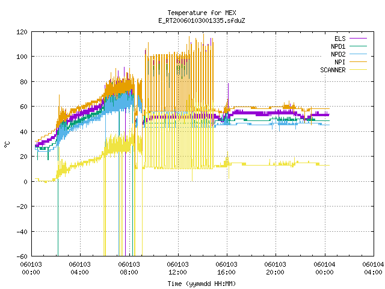Image resolution: width=385 pixels, height=289 pixels.
Task: Click the NPD2 legend label
Action: coord(338,54)
